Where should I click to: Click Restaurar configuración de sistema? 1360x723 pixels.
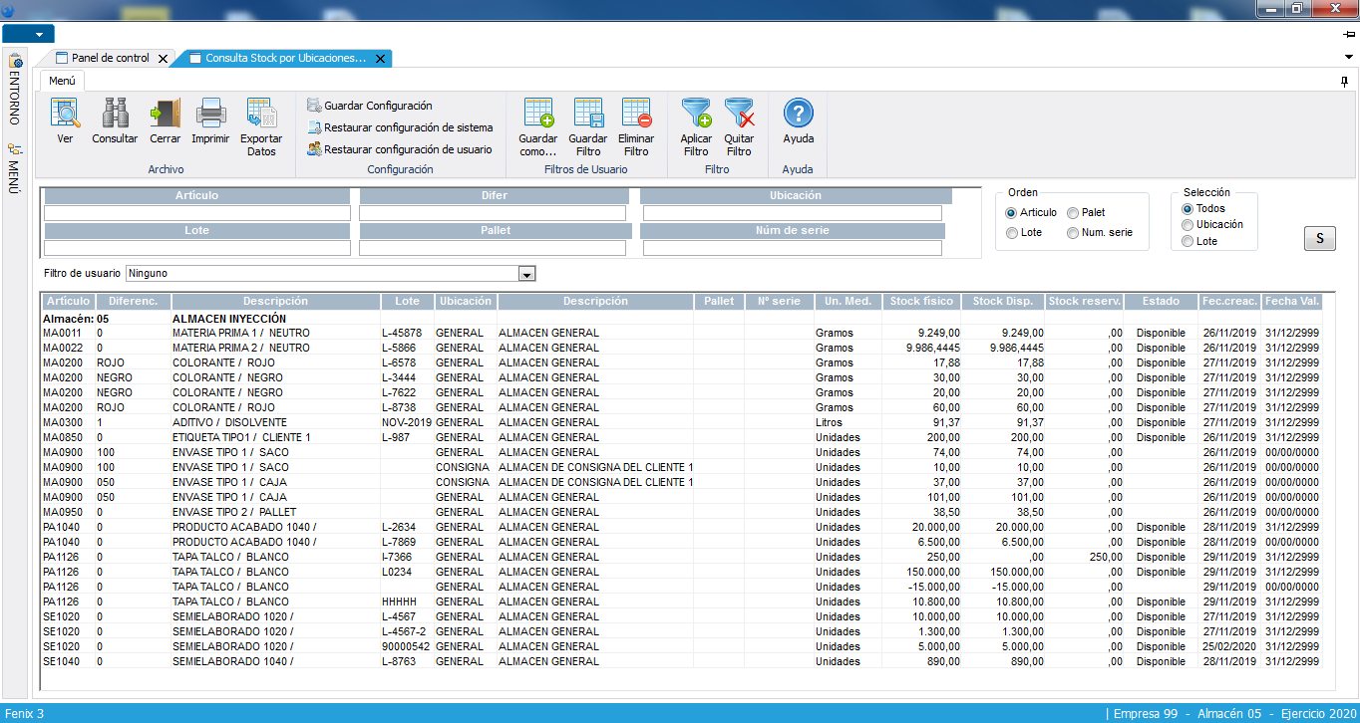(x=408, y=127)
